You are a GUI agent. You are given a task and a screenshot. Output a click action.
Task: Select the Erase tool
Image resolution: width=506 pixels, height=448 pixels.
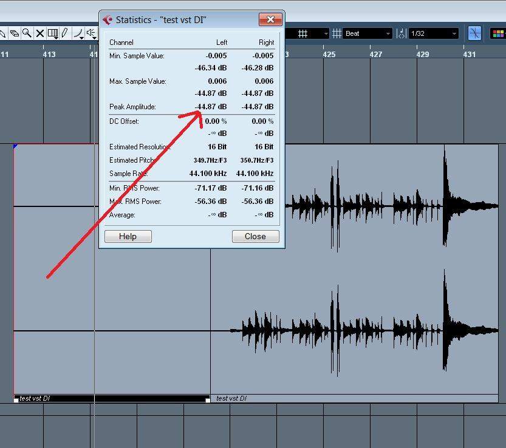[x=15, y=33]
